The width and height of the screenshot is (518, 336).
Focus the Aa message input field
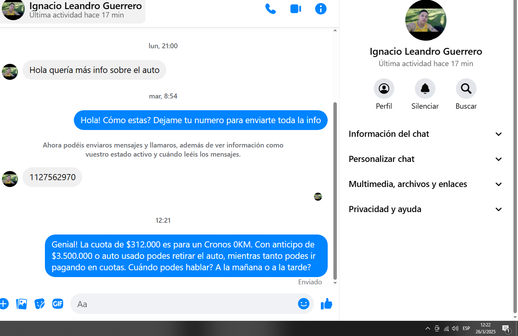coord(186,304)
